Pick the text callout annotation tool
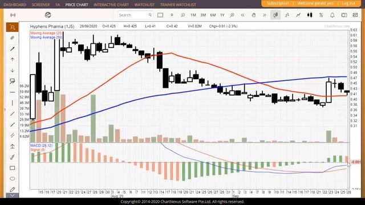 pyautogui.click(x=13, y=81)
